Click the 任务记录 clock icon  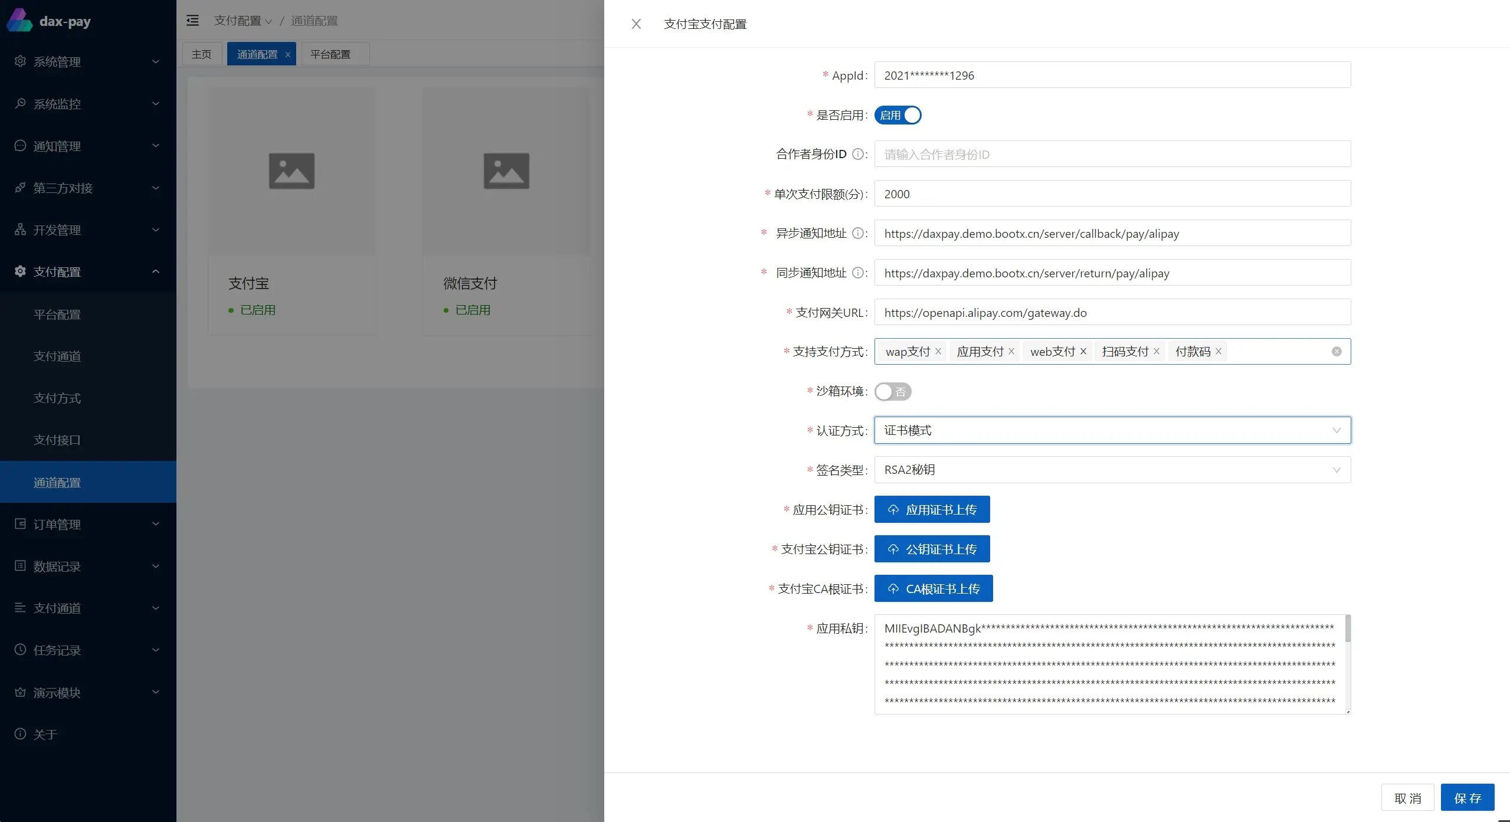point(20,650)
